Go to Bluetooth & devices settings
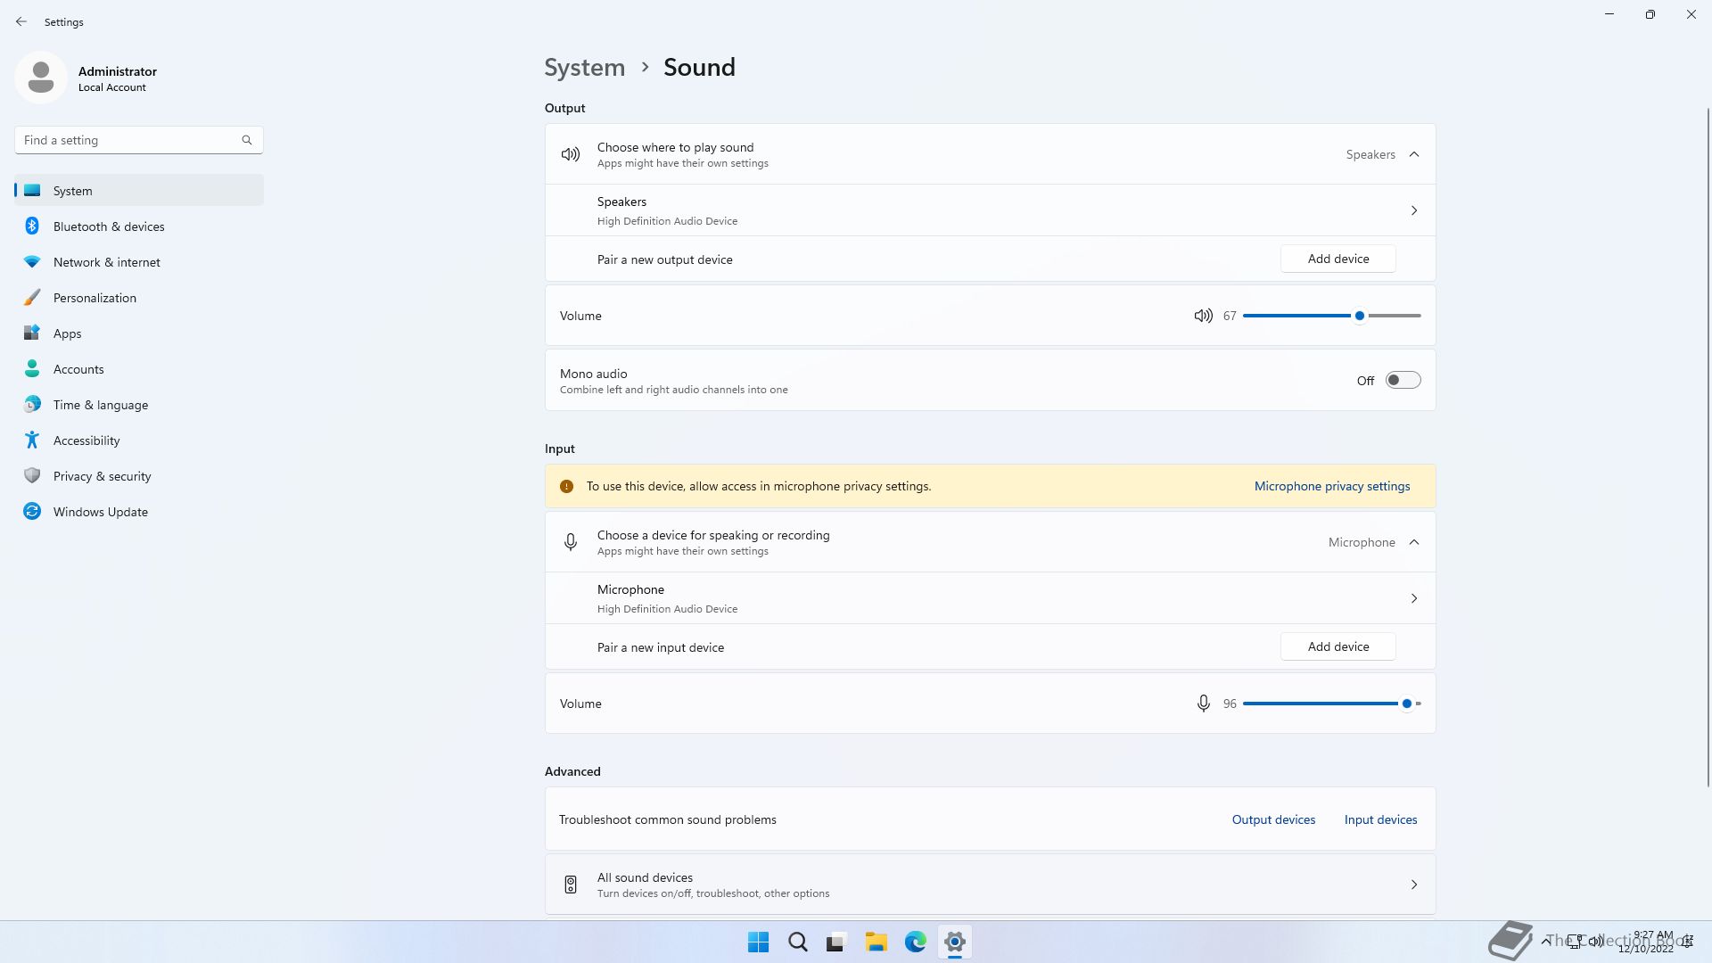 [x=109, y=226]
